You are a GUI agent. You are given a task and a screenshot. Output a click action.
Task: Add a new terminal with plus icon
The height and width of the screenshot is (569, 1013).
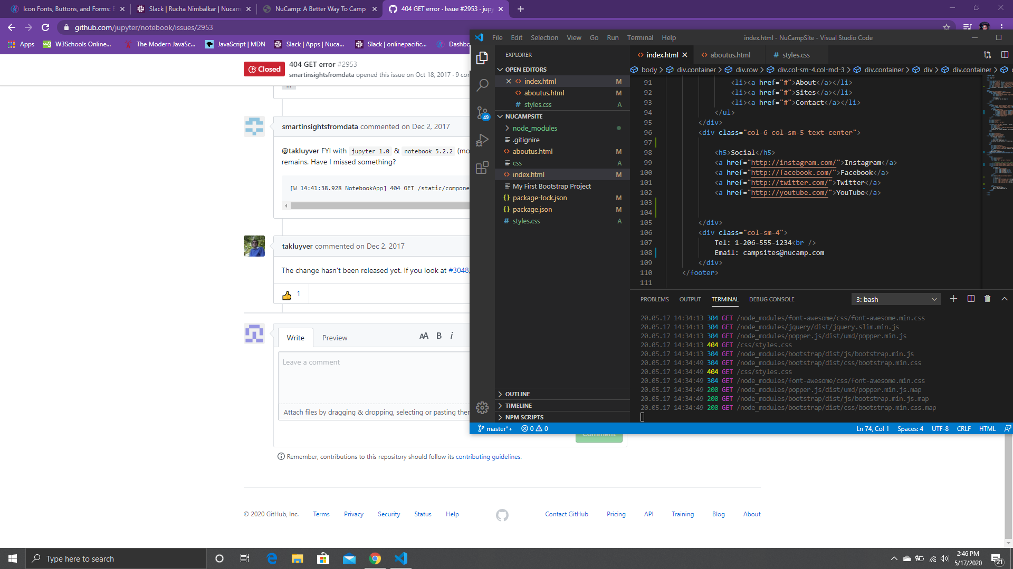953,299
